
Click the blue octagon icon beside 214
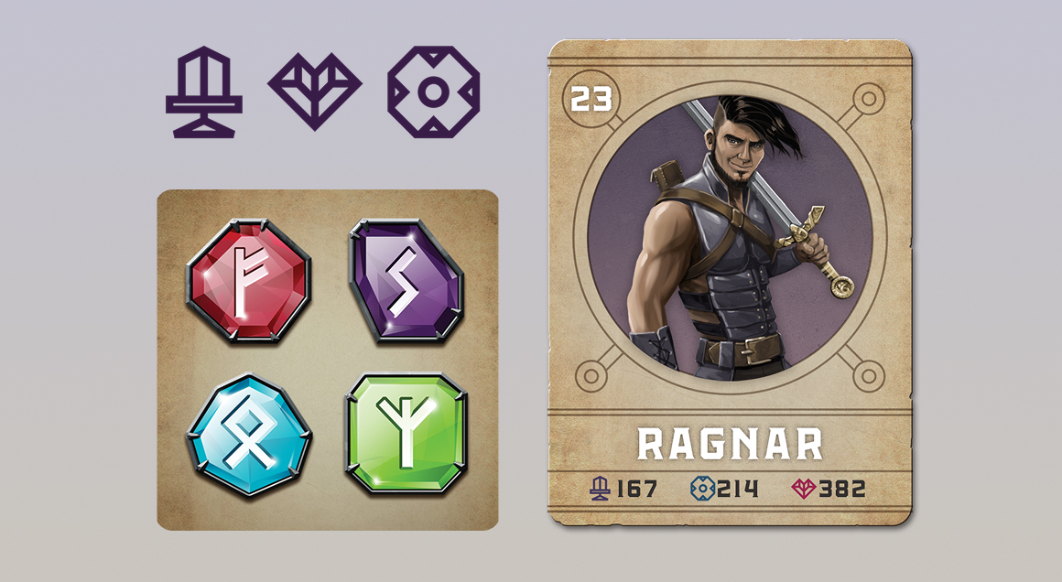[702, 488]
